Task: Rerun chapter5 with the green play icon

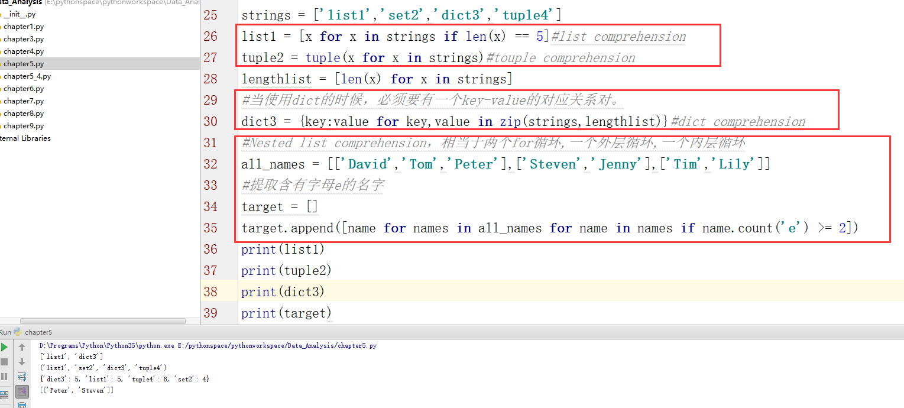Action: [x=4, y=347]
